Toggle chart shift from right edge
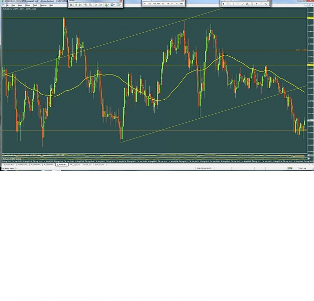This screenshot has height=301, width=314. tap(100, 5)
